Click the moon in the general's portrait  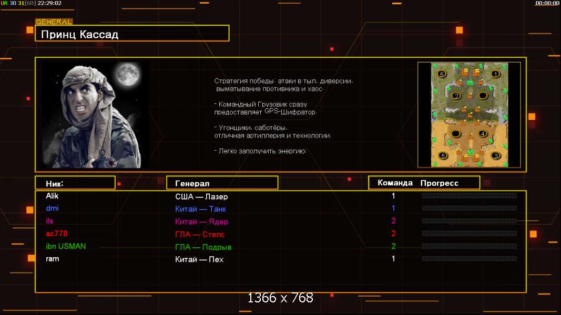tap(127, 74)
